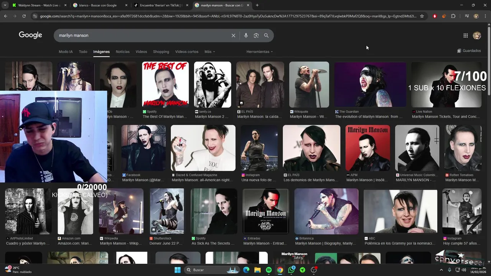Go back to the previous page

click(5, 16)
